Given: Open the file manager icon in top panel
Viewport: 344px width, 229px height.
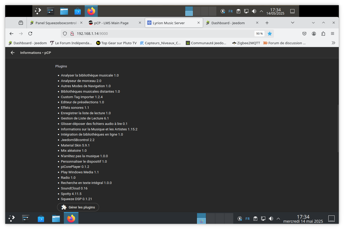Looking at the screenshot, I should tap(64, 11).
